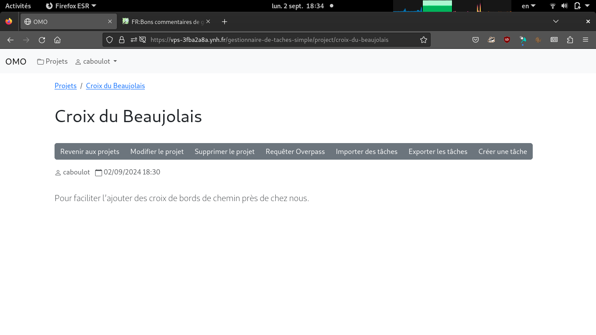
Task: Bookmark this page with the star icon
Action: (423, 40)
